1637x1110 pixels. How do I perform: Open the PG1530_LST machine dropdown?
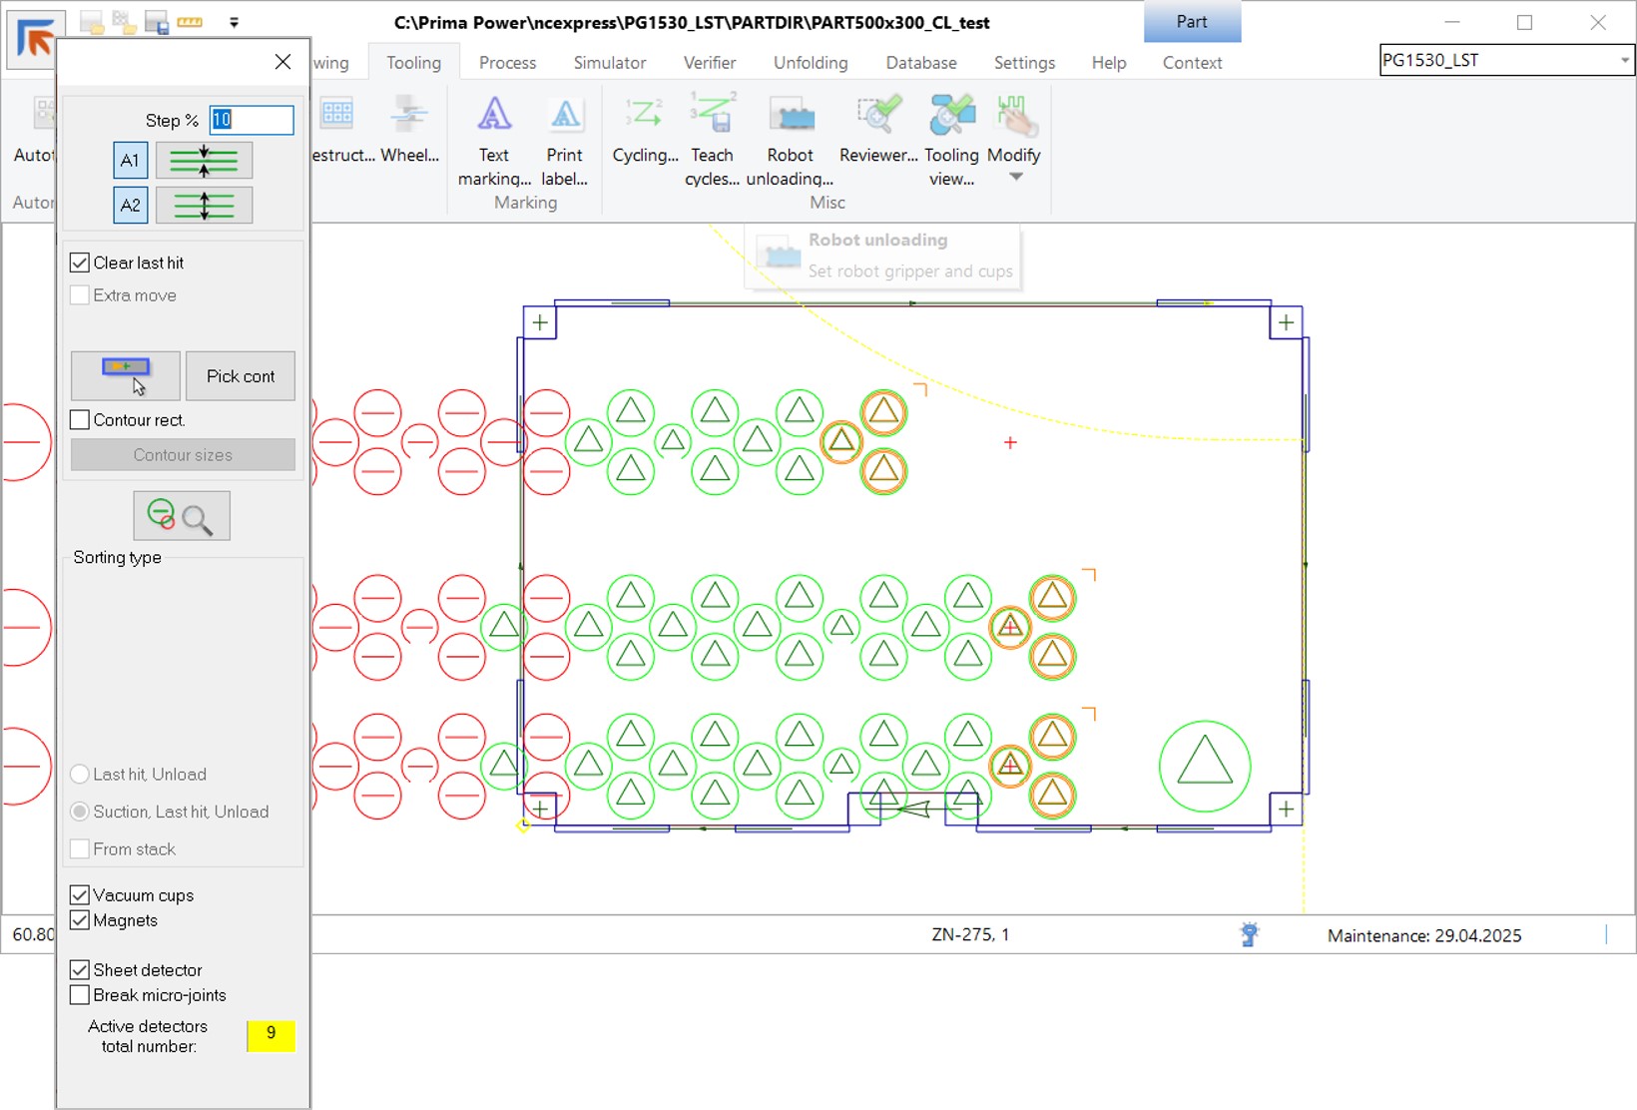click(x=1624, y=61)
